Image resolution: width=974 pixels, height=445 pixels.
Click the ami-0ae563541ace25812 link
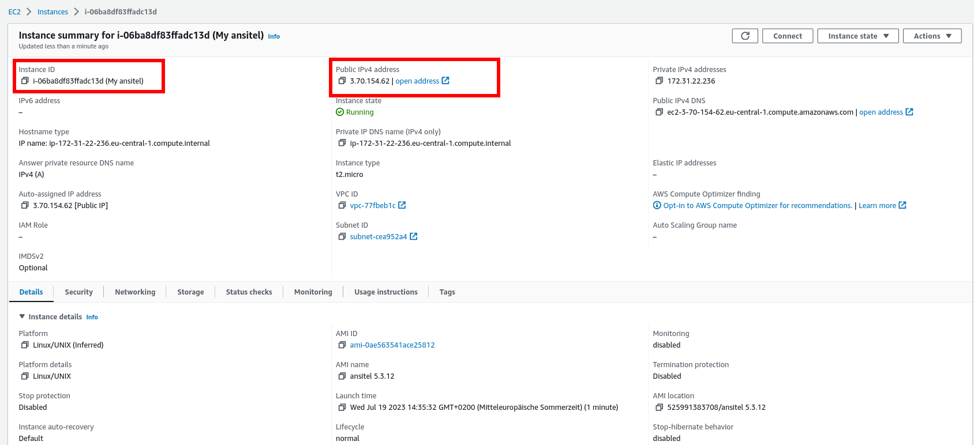392,345
